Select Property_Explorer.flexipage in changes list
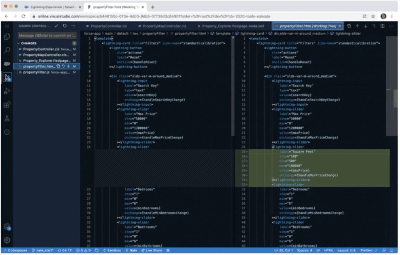 tap(47, 61)
